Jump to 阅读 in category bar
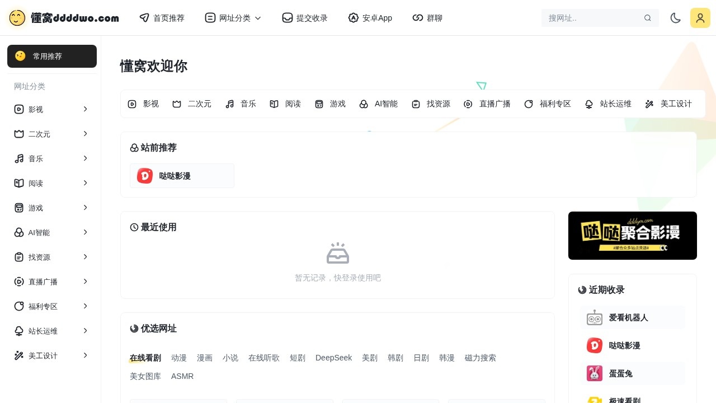 pos(285,104)
